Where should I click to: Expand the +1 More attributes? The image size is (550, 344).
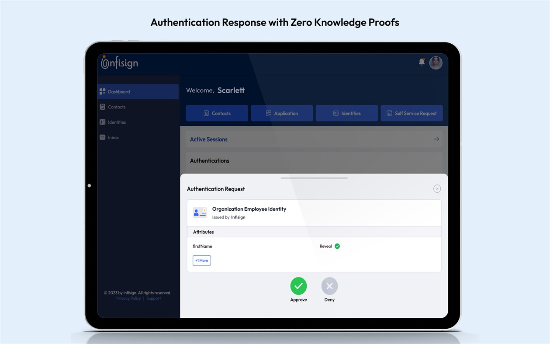tap(201, 260)
